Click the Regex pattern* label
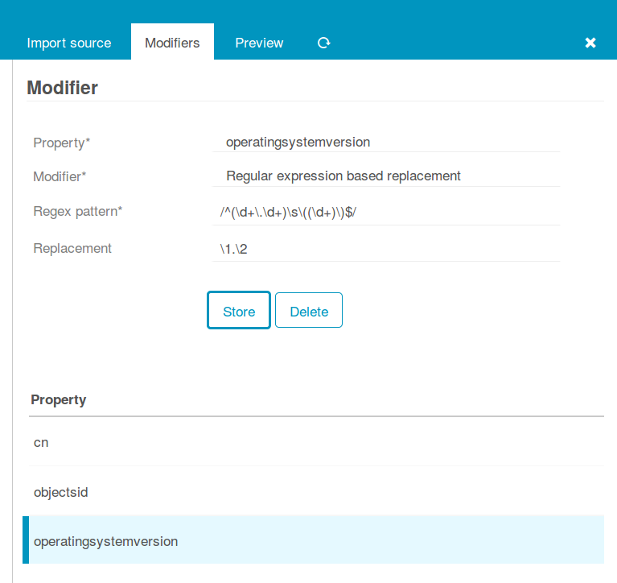The image size is (617, 583). [x=78, y=212]
